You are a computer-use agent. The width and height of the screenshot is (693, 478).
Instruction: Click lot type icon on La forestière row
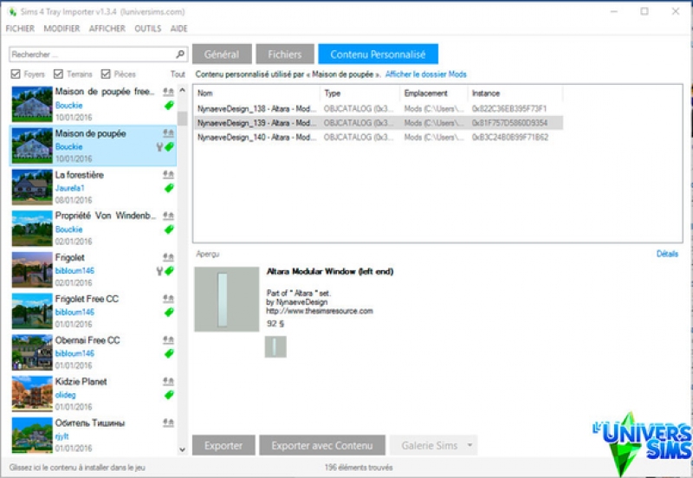(x=168, y=175)
